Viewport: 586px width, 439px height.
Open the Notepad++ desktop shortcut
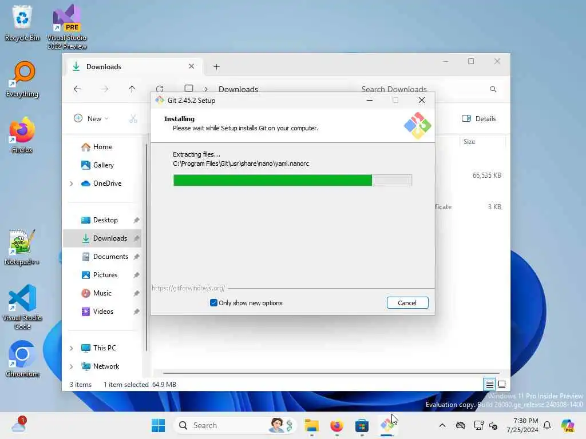pyautogui.click(x=22, y=247)
